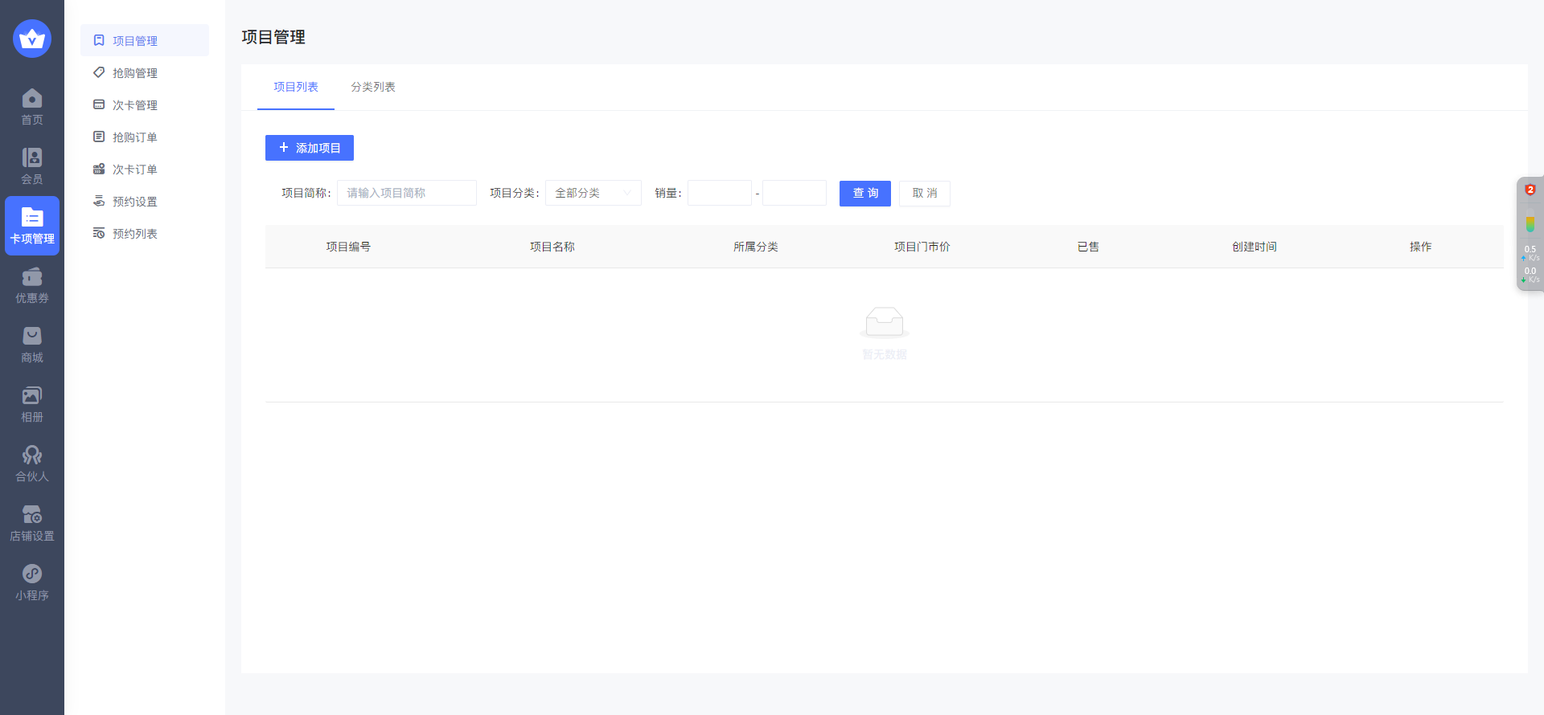Open the 会员 members section icon
1544x715 pixels.
32,159
